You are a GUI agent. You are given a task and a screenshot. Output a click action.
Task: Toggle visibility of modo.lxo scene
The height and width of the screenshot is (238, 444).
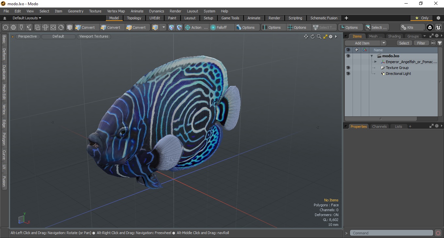(348, 56)
